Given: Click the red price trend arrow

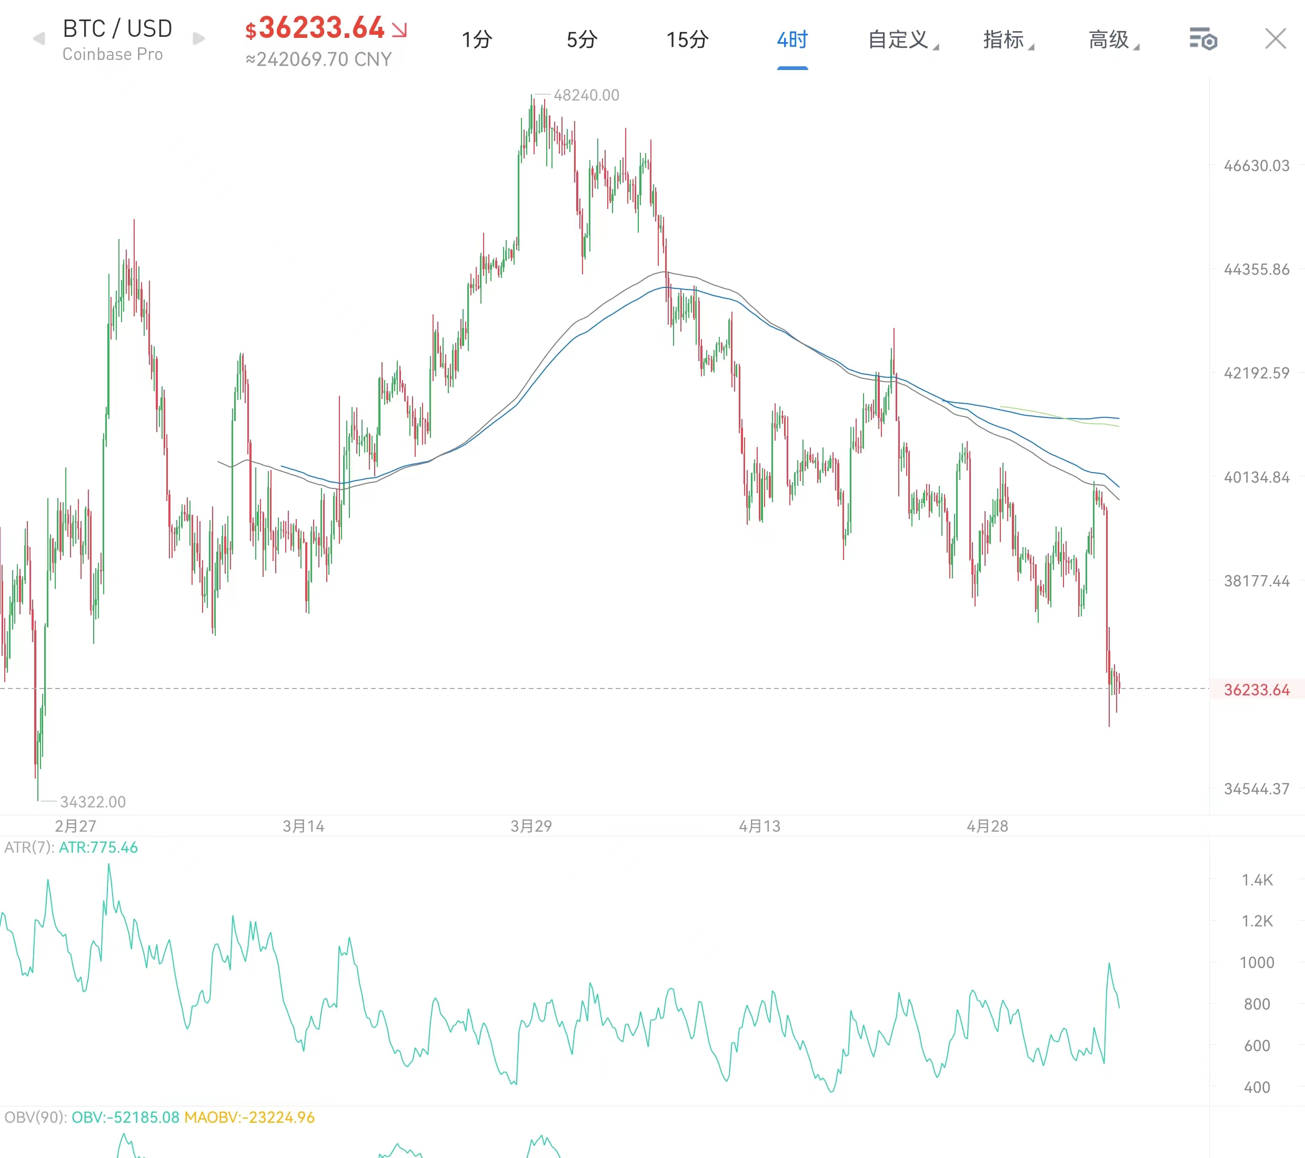Looking at the screenshot, I should [400, 30].
